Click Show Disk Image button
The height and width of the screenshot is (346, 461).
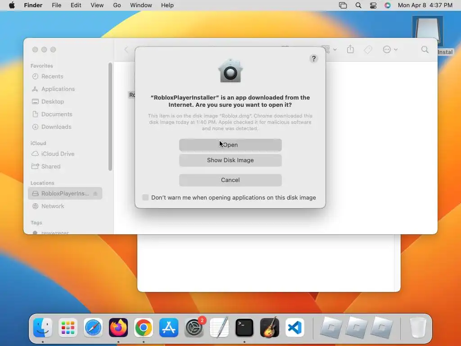pyautogui.click(x=230, y=160)
